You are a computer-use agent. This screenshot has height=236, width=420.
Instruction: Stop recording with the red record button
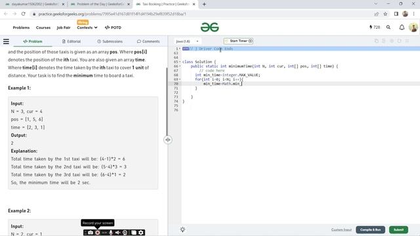point(98,233)
